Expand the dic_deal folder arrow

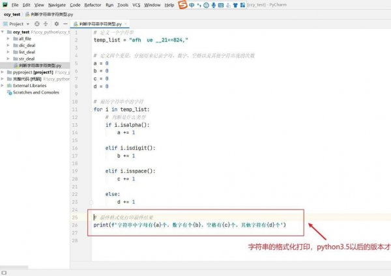tap(8, 46)
